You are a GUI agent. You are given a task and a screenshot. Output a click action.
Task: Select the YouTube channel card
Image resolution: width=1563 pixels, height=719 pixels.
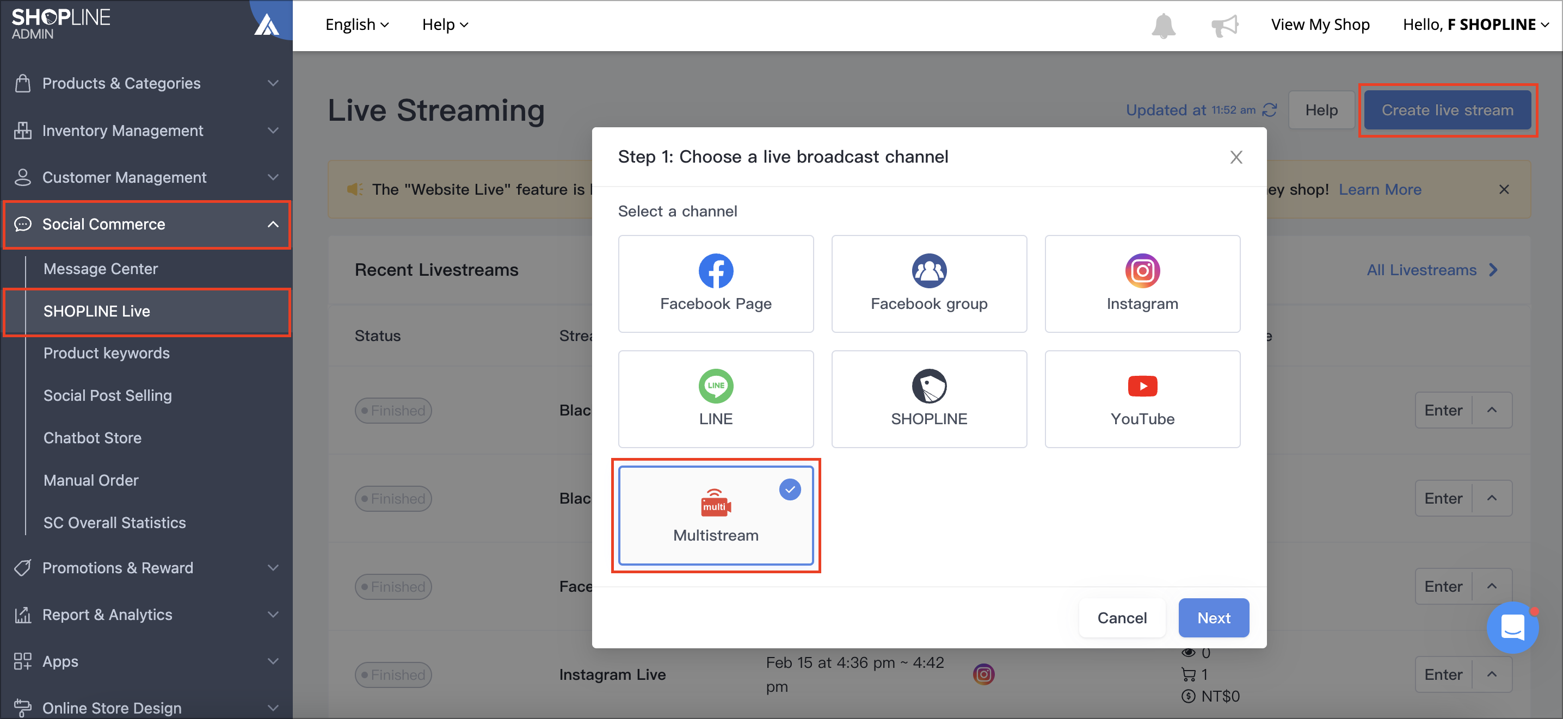pyautogui.click(x=1142, y=399)
